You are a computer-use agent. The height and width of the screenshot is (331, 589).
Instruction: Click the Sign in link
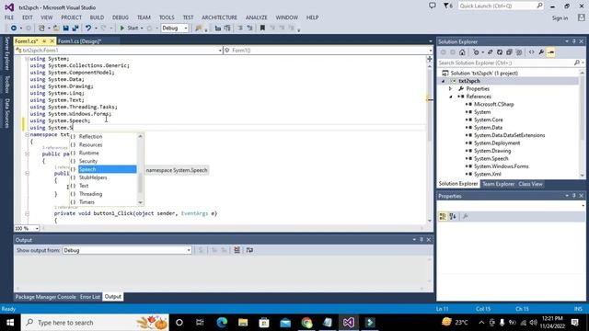(560, 18)
